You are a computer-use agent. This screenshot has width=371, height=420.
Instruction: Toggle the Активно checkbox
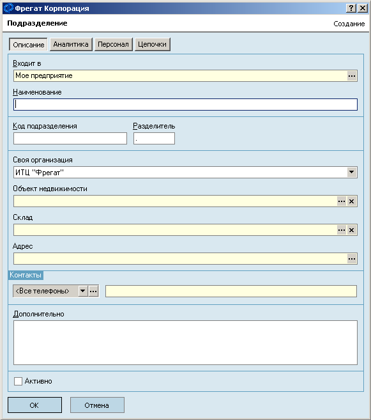click(x=18, y=381)
